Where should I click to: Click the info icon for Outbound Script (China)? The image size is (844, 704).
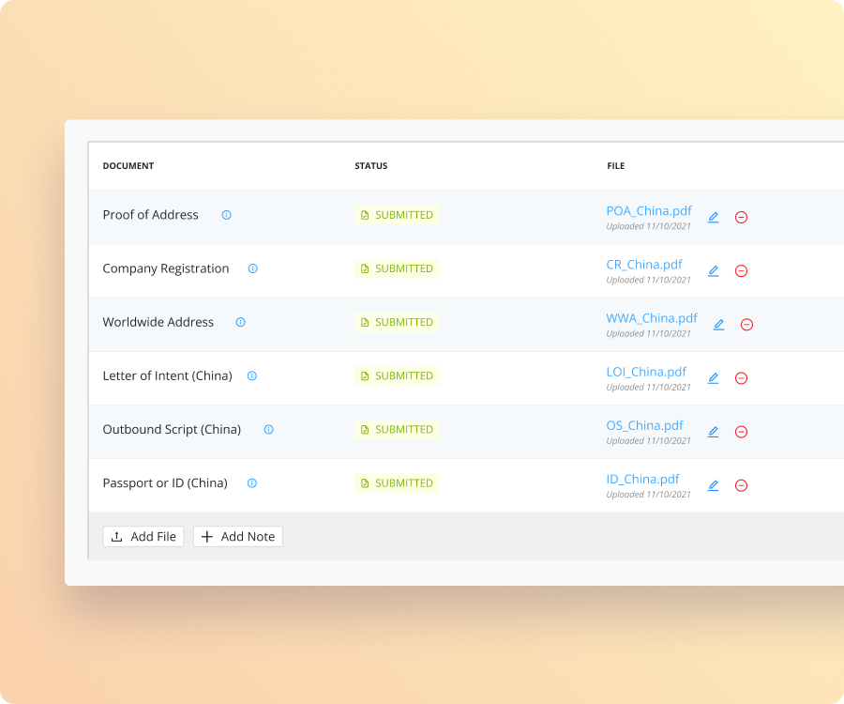[x=268, y=429]
